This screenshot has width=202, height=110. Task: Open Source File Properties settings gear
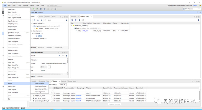click(67, 56)
